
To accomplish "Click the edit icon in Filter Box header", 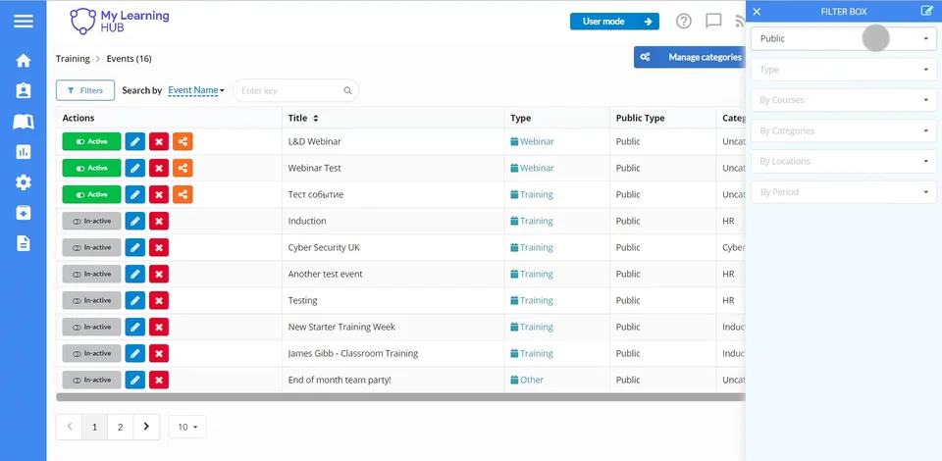I will pos(927,11).
